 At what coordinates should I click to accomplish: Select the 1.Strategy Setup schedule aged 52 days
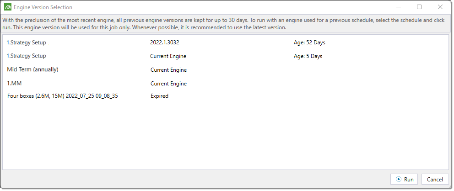[27, 42]
